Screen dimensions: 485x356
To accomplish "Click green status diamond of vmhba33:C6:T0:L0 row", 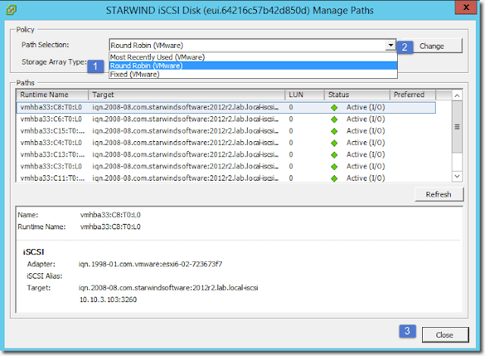I will coord(334,120).
